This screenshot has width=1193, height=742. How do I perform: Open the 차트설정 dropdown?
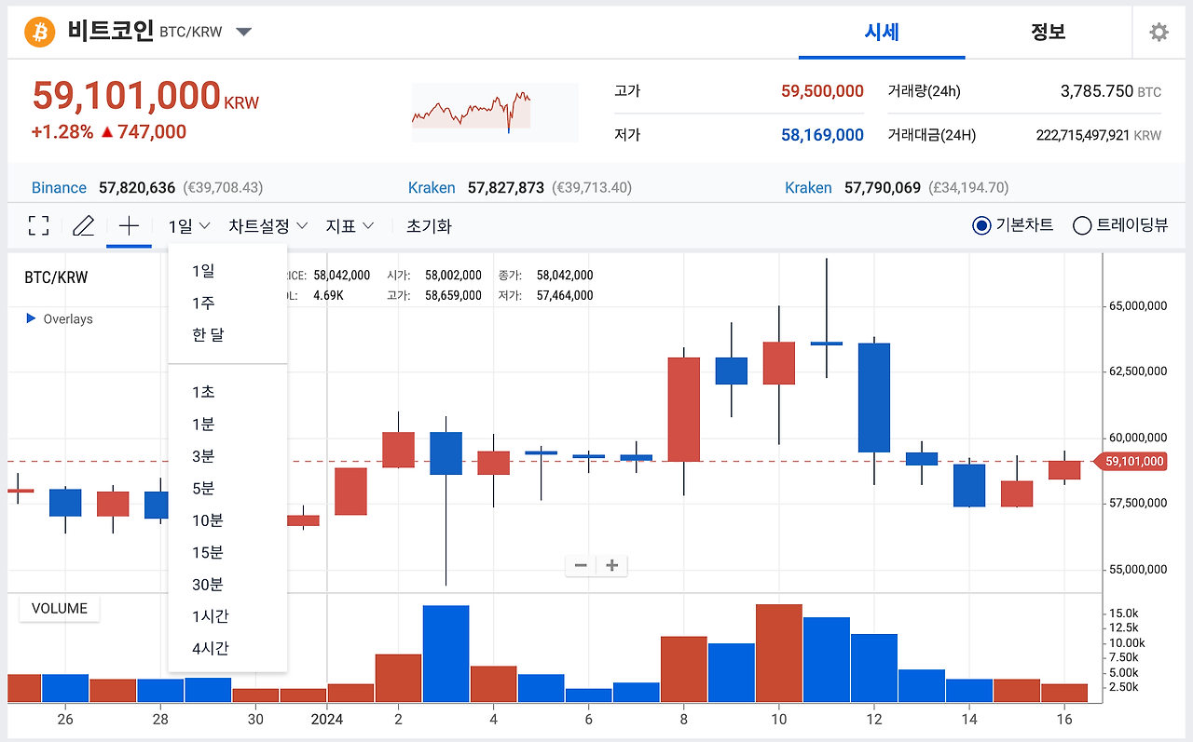[x=268, y=225]
